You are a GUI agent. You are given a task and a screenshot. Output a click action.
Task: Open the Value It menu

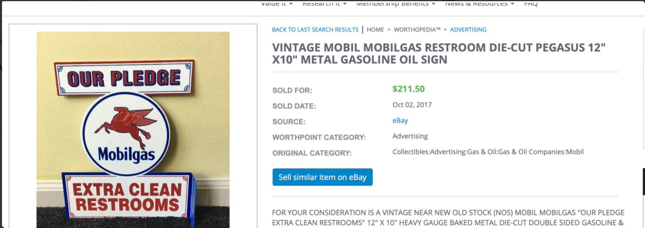click(274, 4)
